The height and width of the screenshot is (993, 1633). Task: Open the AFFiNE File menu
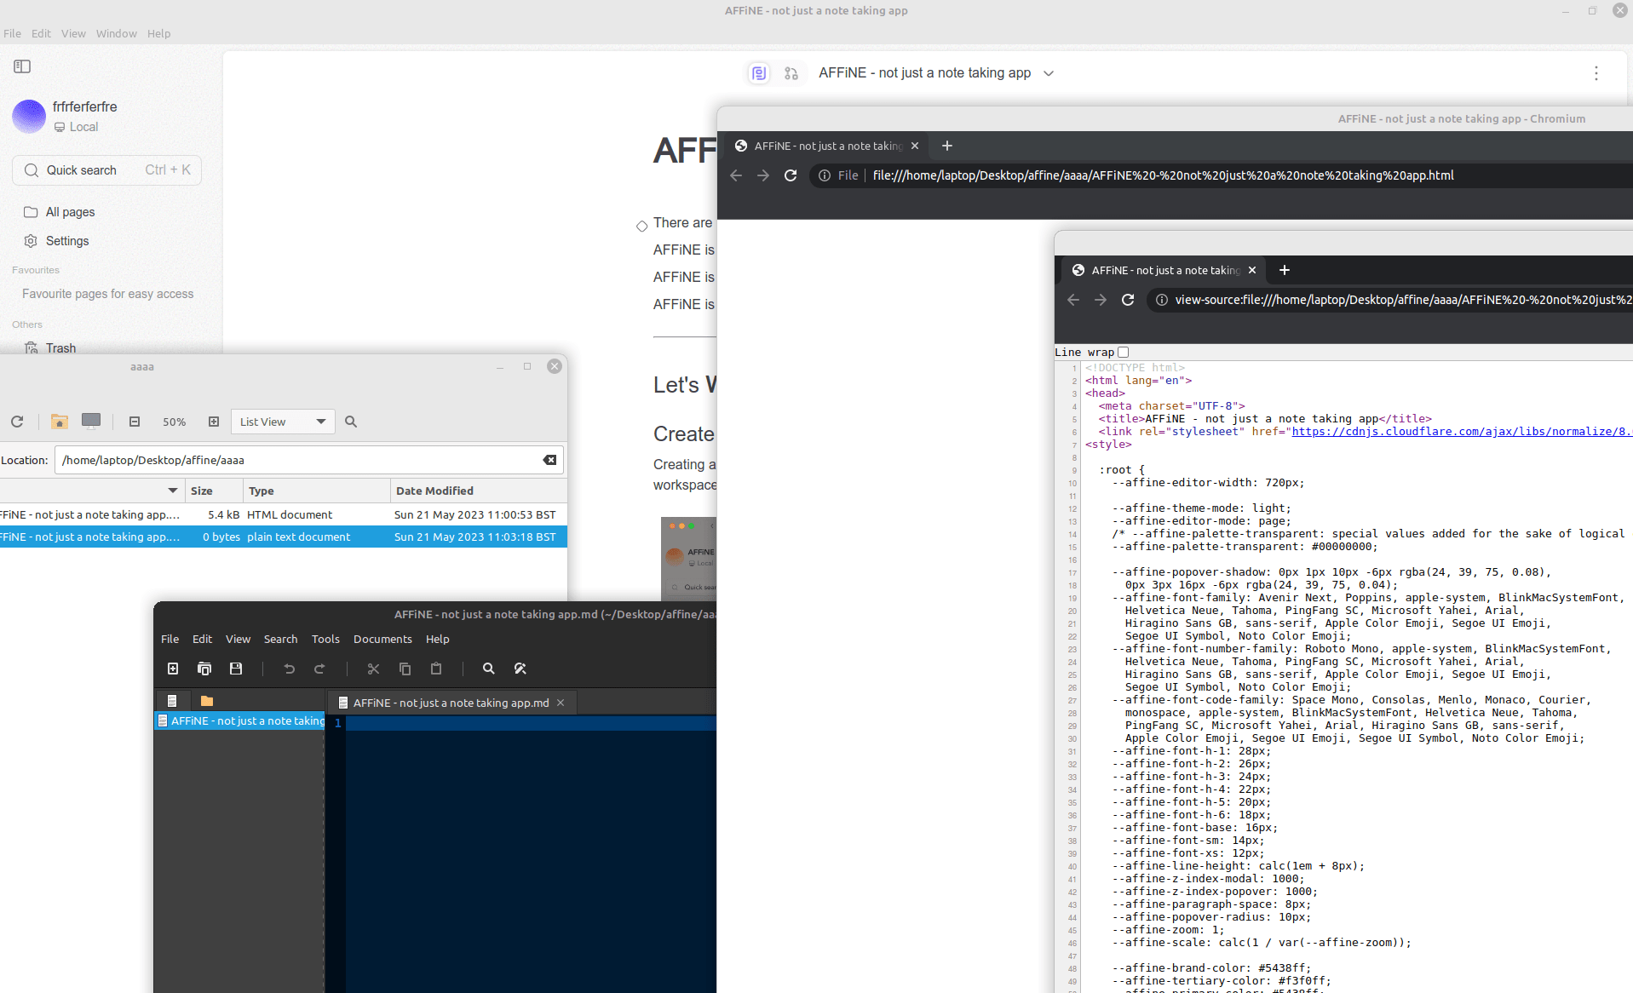(x=12, y=33)
